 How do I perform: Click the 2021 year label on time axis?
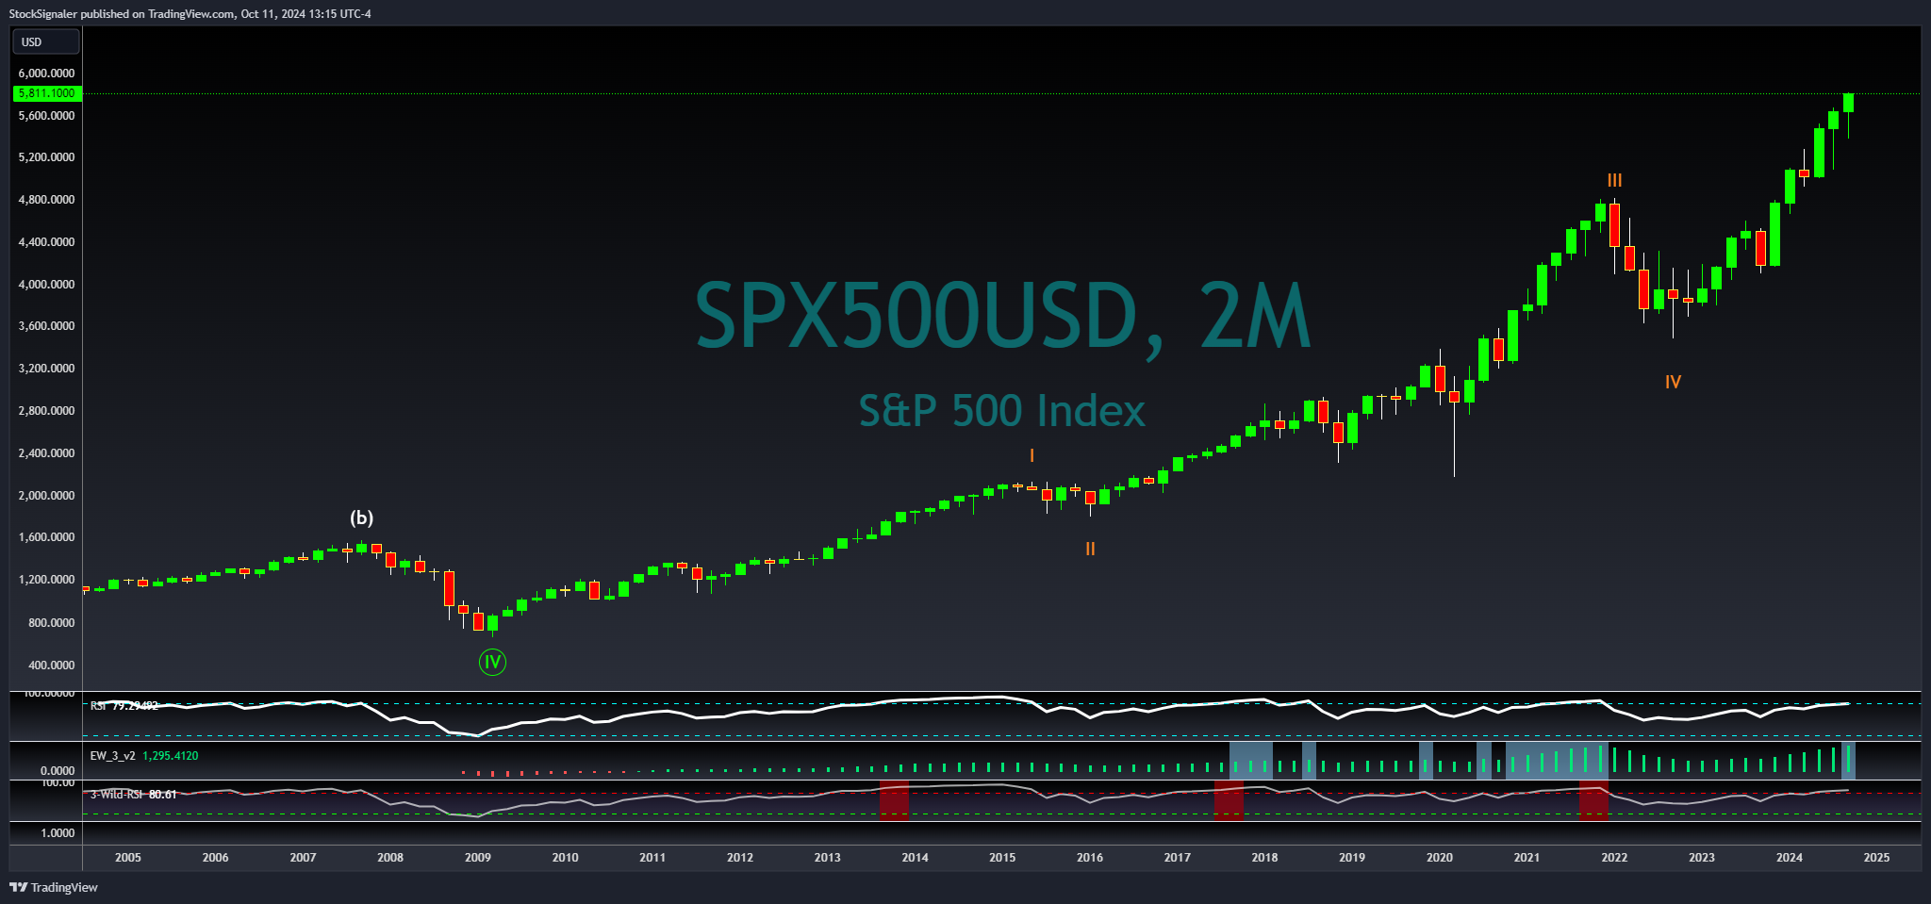pyautogui.click(x=1527, y=858)
